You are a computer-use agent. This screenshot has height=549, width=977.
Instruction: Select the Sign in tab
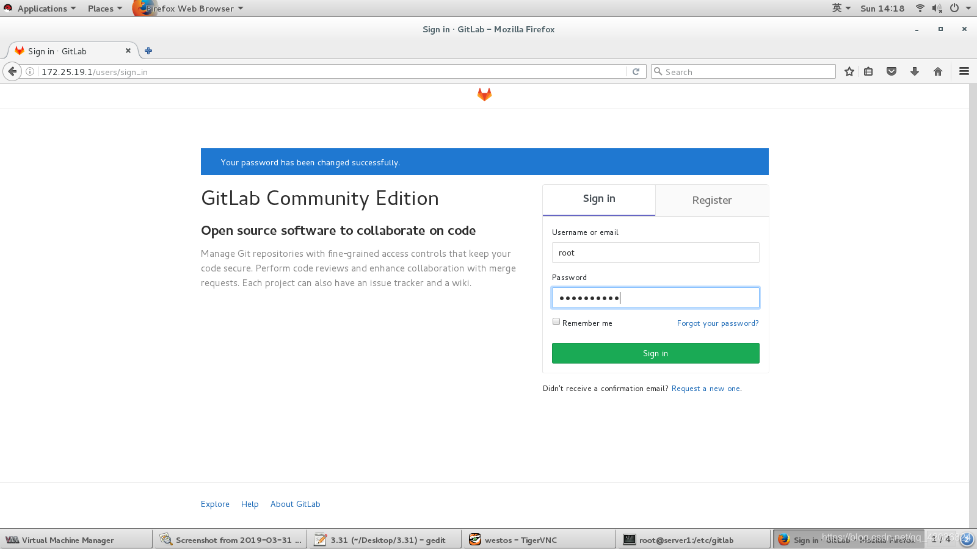(599, 199)
